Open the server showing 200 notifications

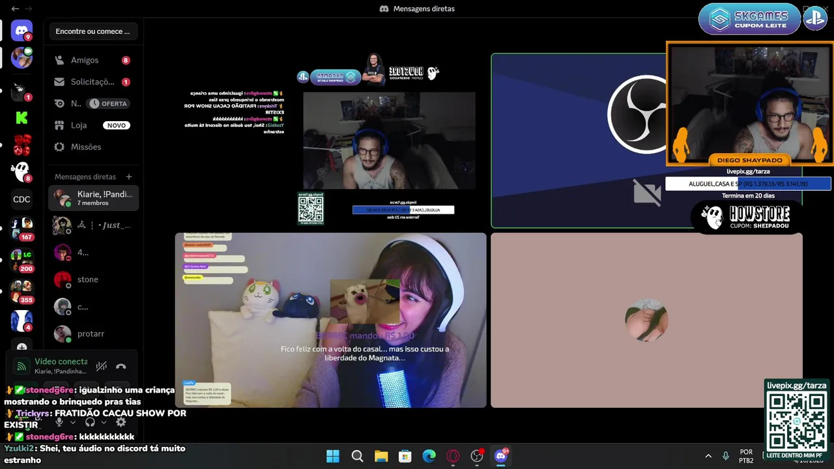coord(22,259)
